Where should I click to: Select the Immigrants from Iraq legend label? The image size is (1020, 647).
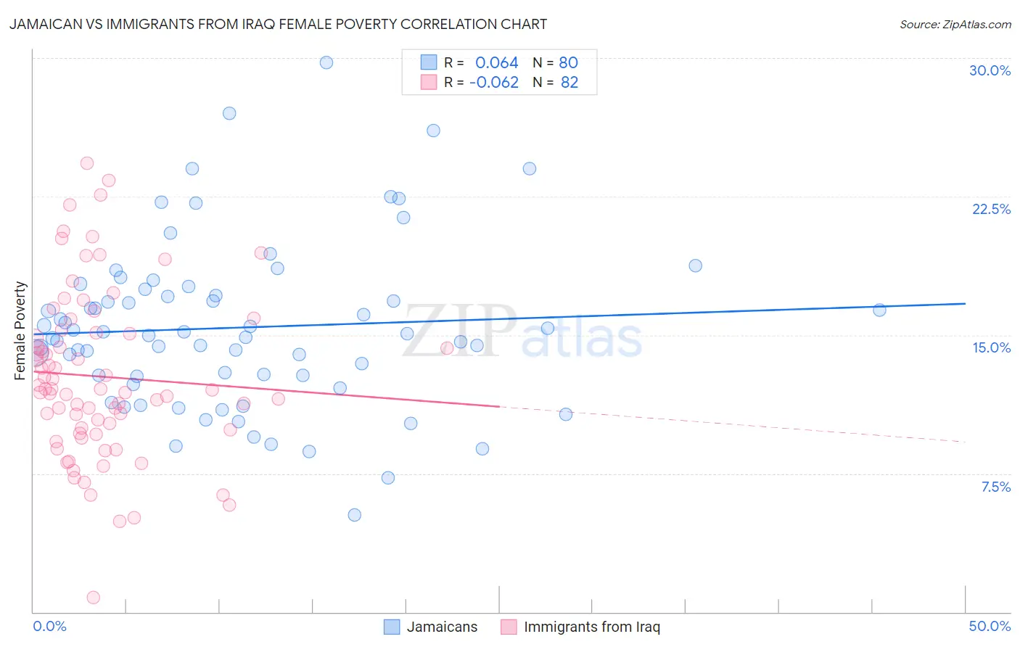592,627
